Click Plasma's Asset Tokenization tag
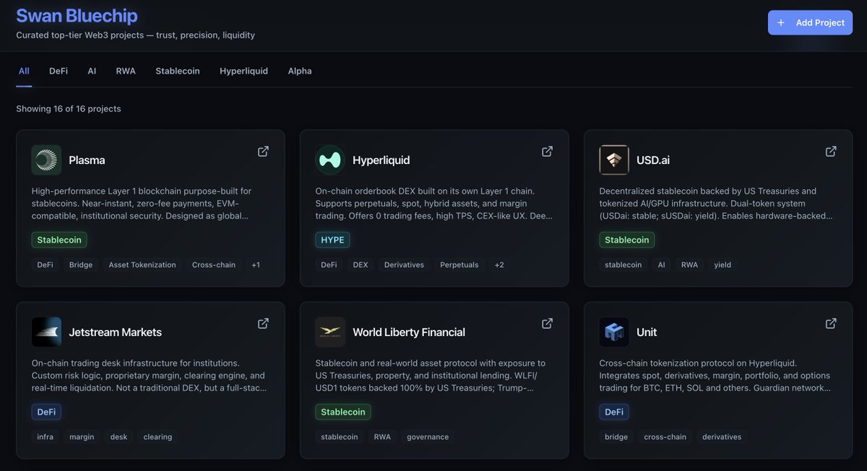Viewport: 867px width, 471px height. point(142,265)
